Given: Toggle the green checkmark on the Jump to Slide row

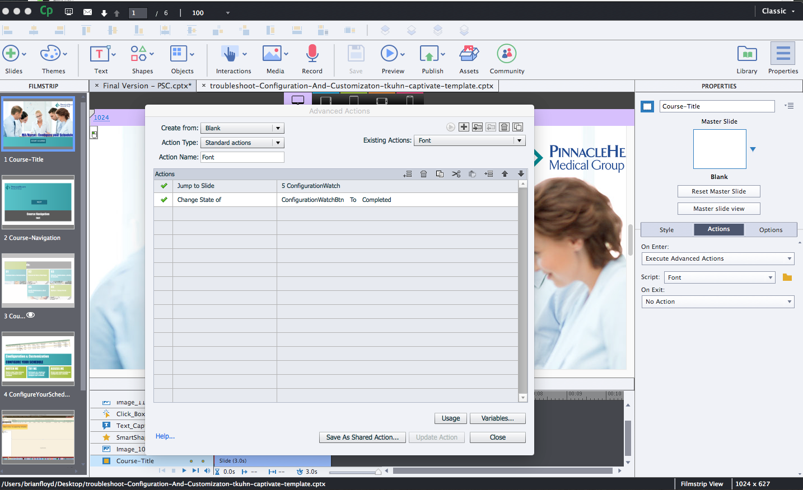Looking at the screenshot, I should pos(164,186).
